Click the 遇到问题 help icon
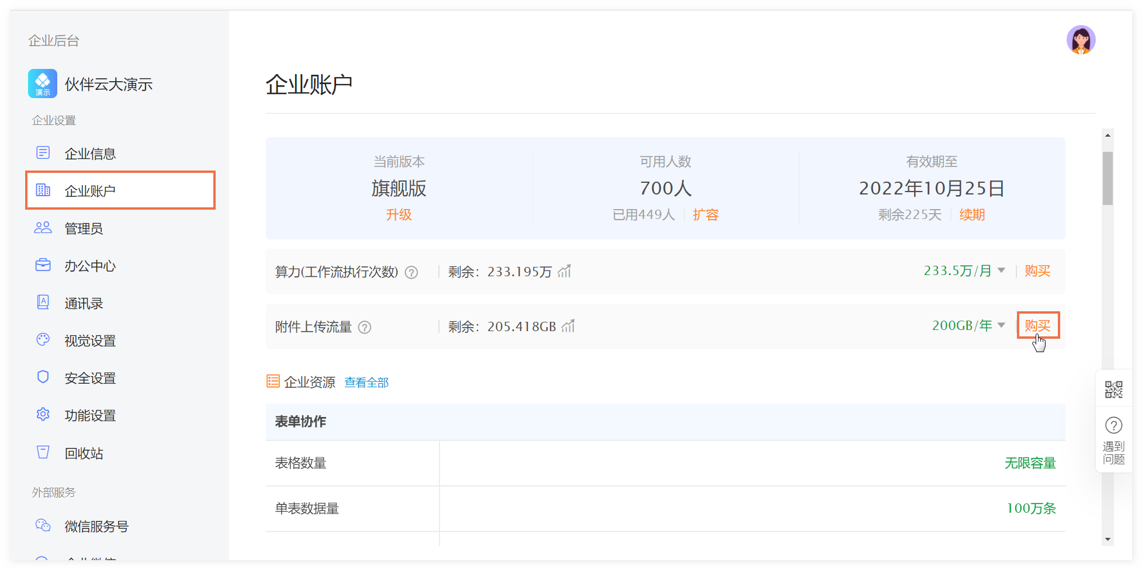Screen dimensions: 1142x570 [x=1113, y=426]
